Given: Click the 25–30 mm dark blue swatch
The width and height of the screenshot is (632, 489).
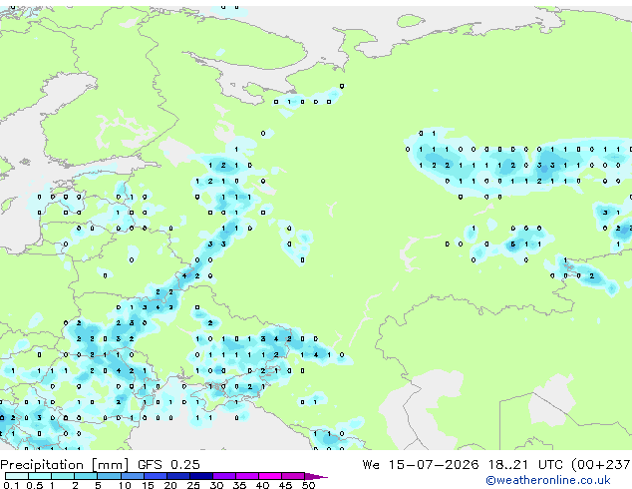Looking at the screenshot, I should (x=201, y=476).
